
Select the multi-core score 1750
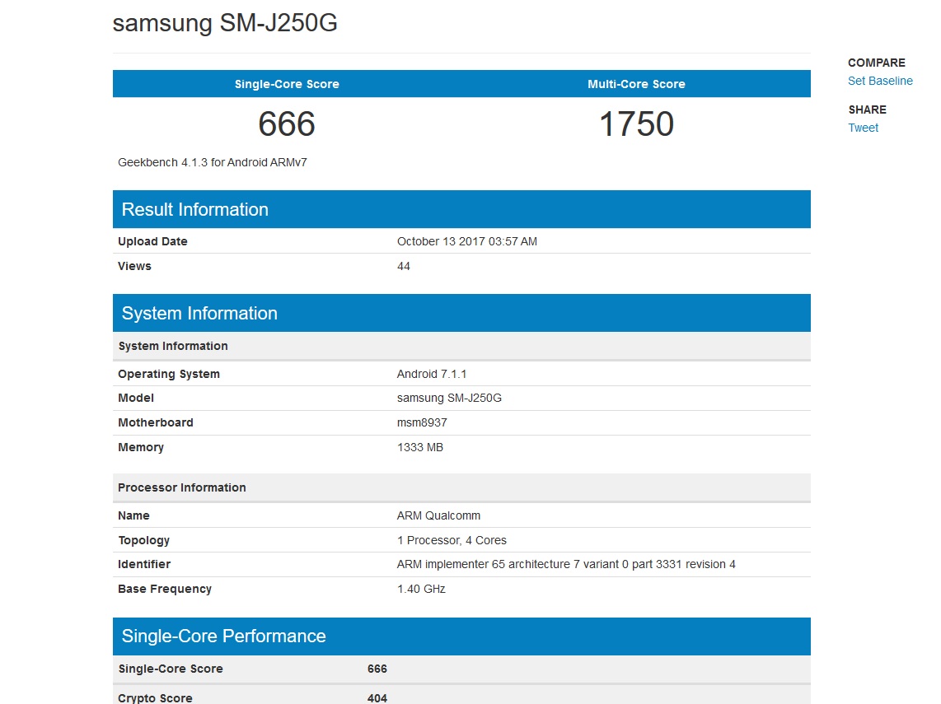tap(636, 124)
